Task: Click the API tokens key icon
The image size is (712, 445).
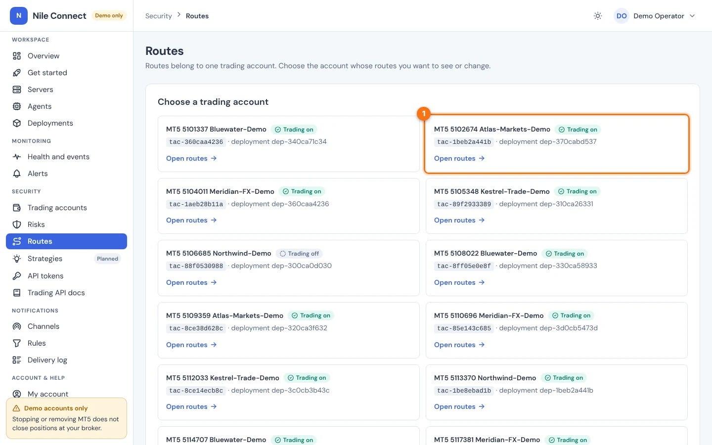Action: click(x=17, y=276)
